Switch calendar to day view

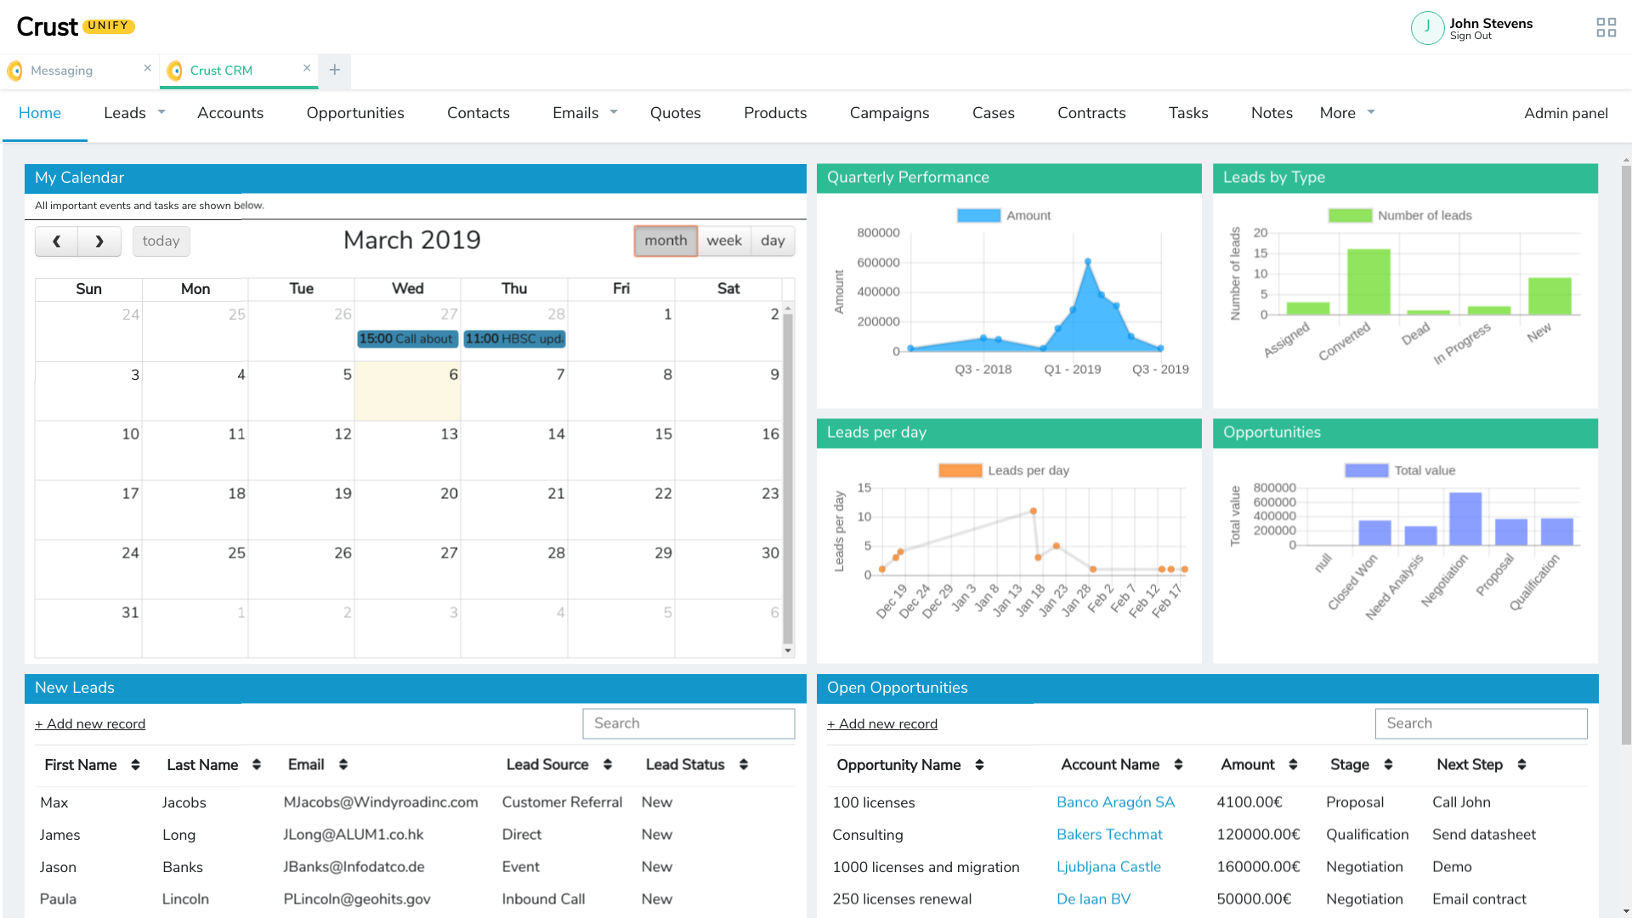[x=773, y=241]
